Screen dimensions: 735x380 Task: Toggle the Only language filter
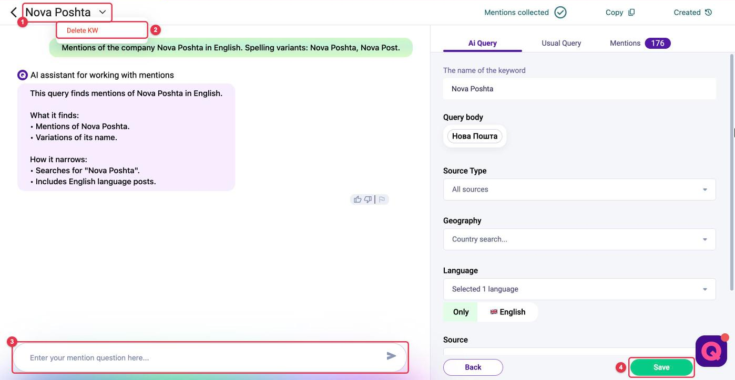(461, 312)
